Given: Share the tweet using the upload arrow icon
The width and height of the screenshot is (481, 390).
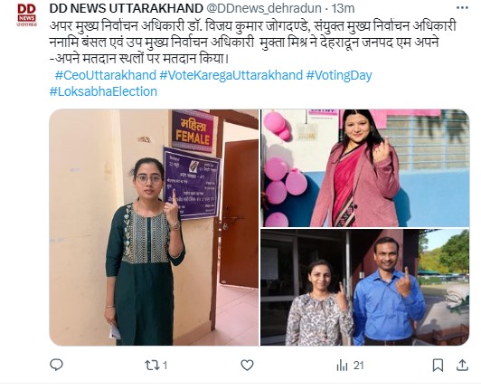Looking at the screenshot, I should 462,365.
